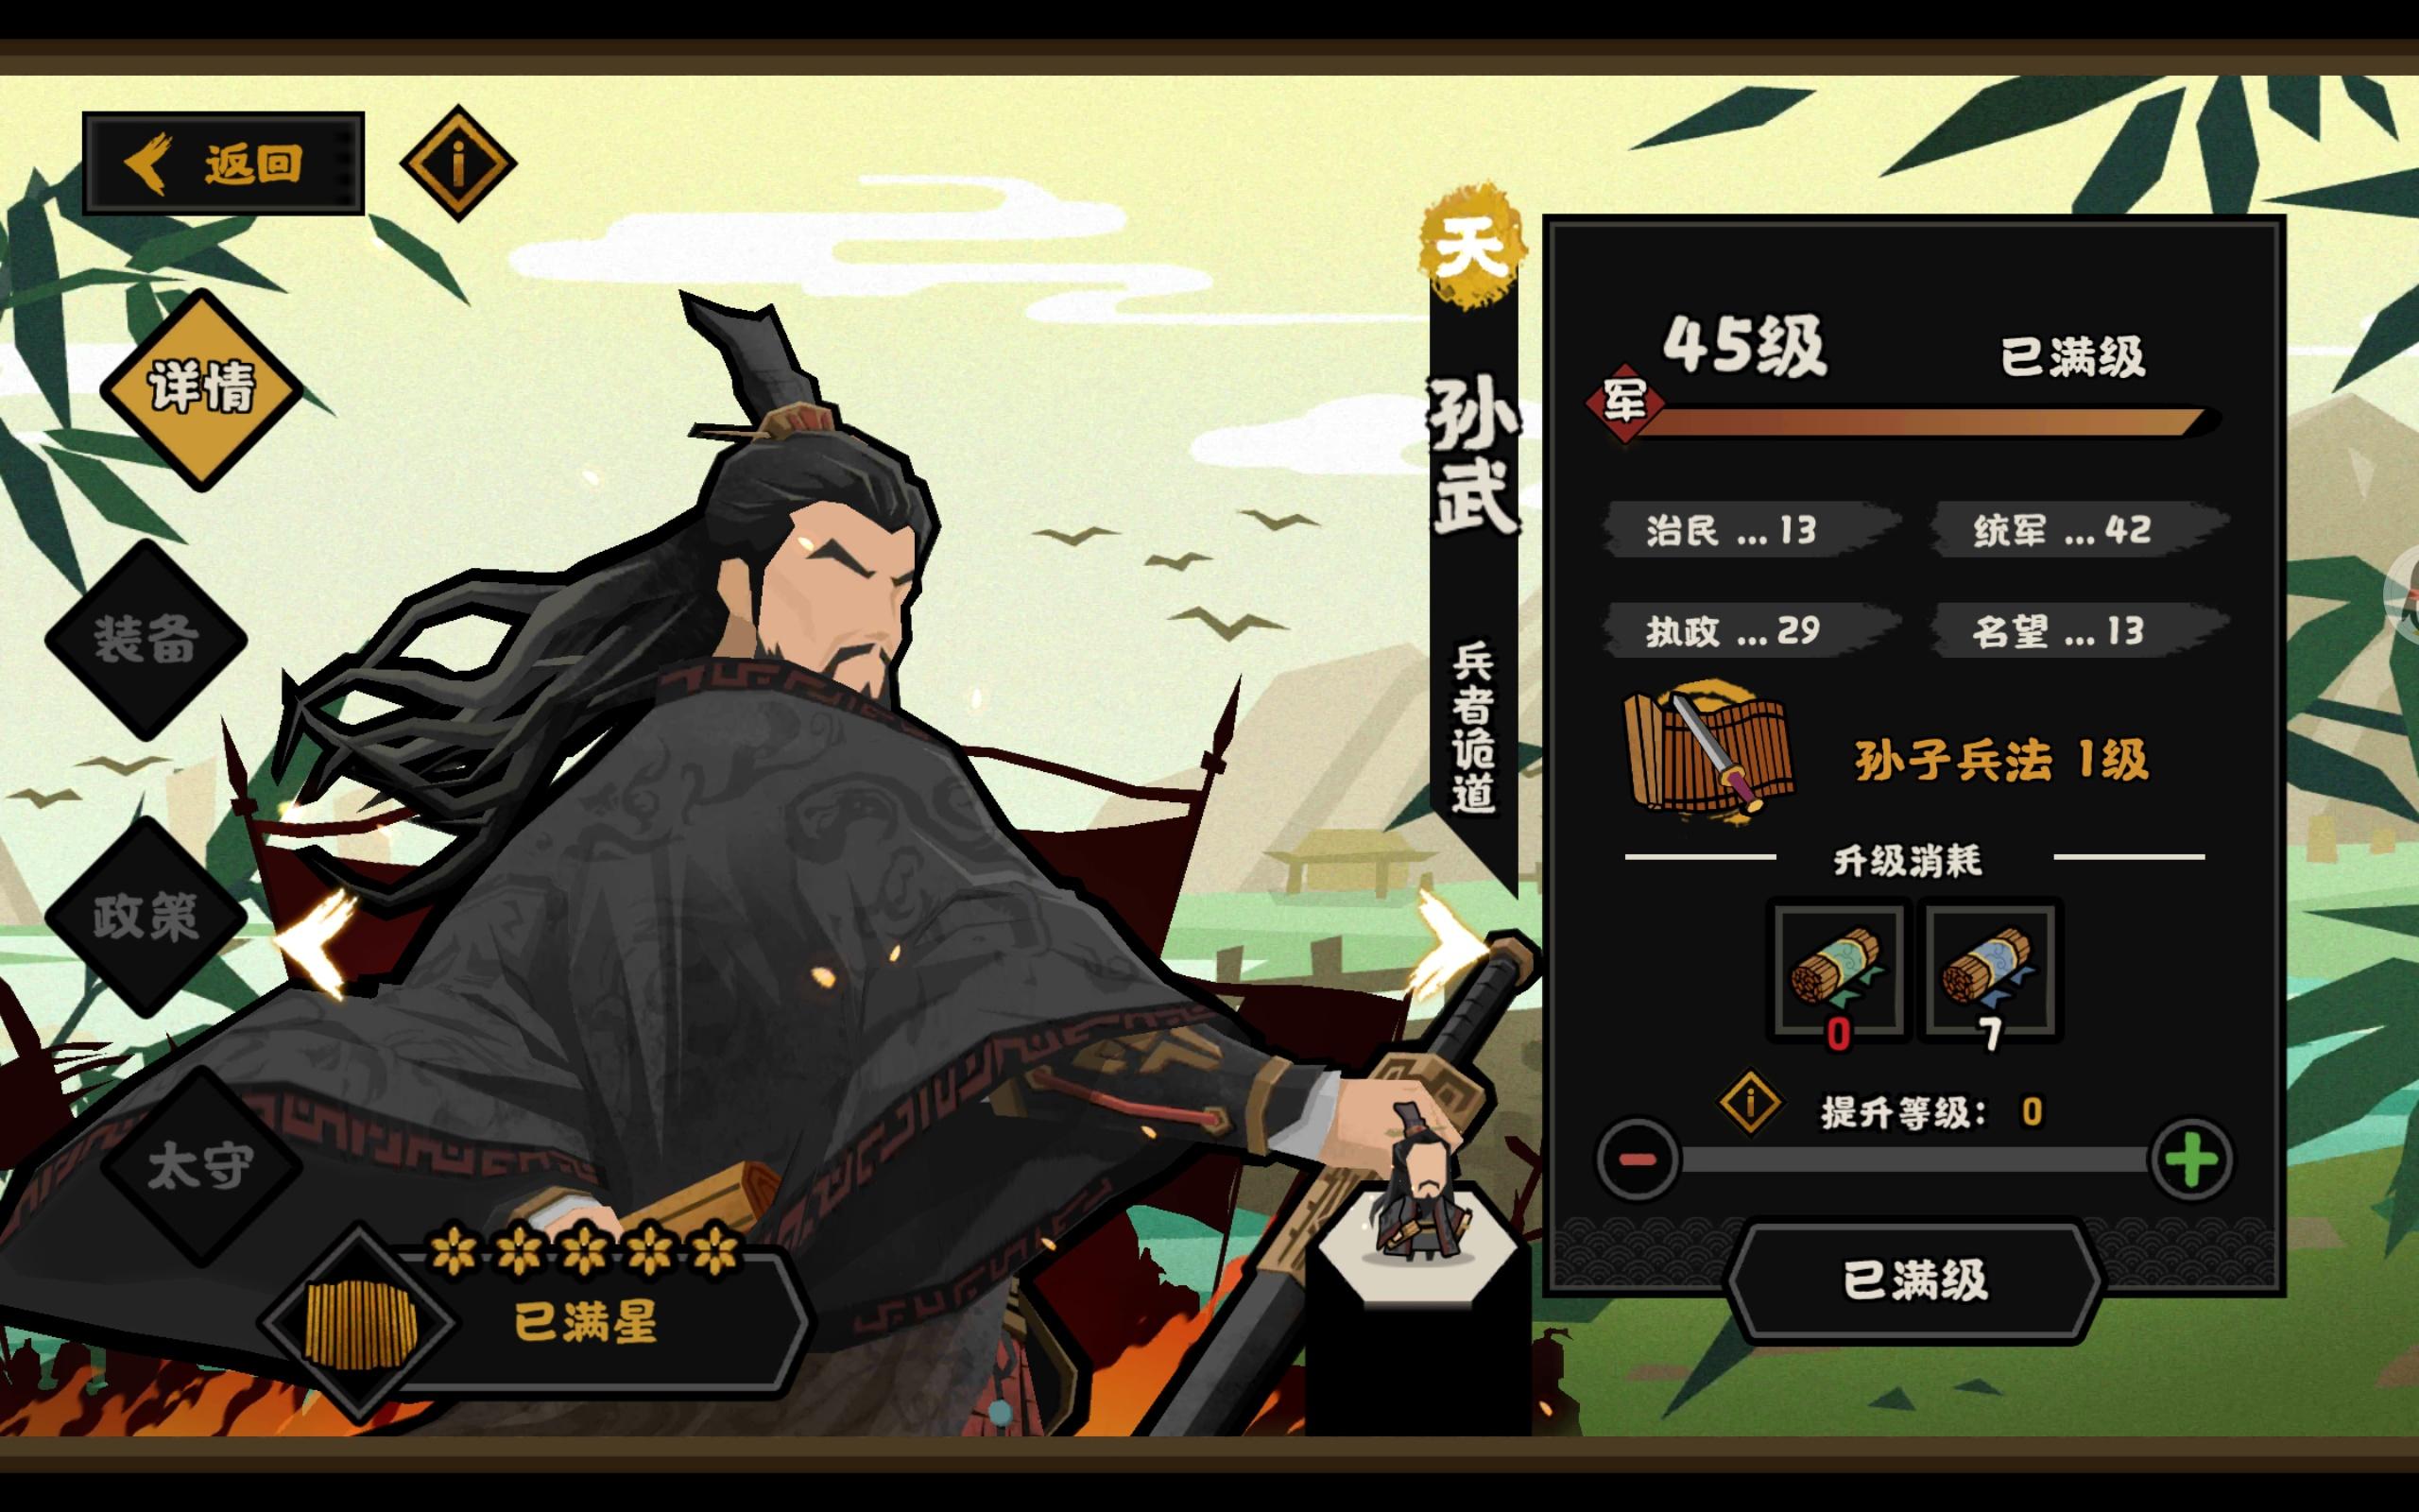Open the diamond info icon beside 返回
This screenshot has width=2419, height=1512.
457,163
